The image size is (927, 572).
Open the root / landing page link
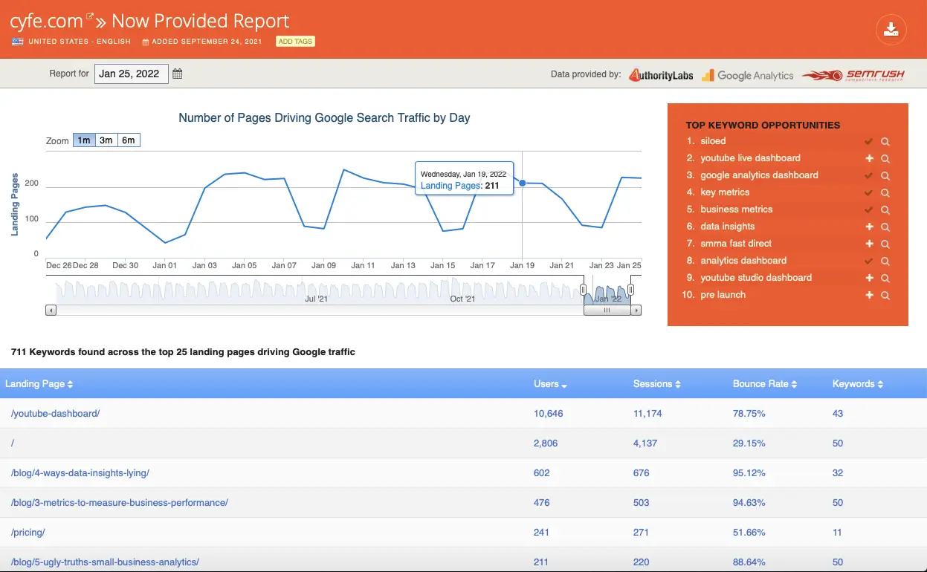[13, 443]
